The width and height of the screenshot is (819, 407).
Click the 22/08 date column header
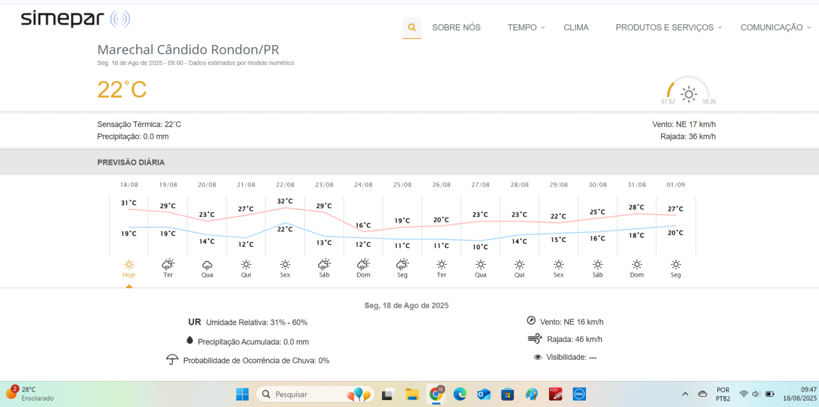click(x=285, y=185)
